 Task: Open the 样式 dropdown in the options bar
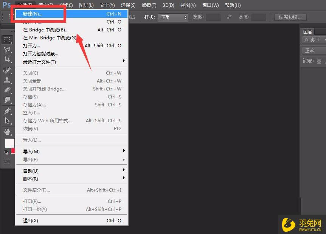[x=172, y=17]
